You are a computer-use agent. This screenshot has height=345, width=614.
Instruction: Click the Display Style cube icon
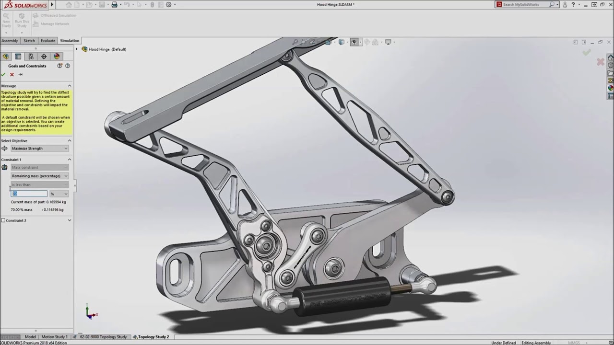point(341,42)
